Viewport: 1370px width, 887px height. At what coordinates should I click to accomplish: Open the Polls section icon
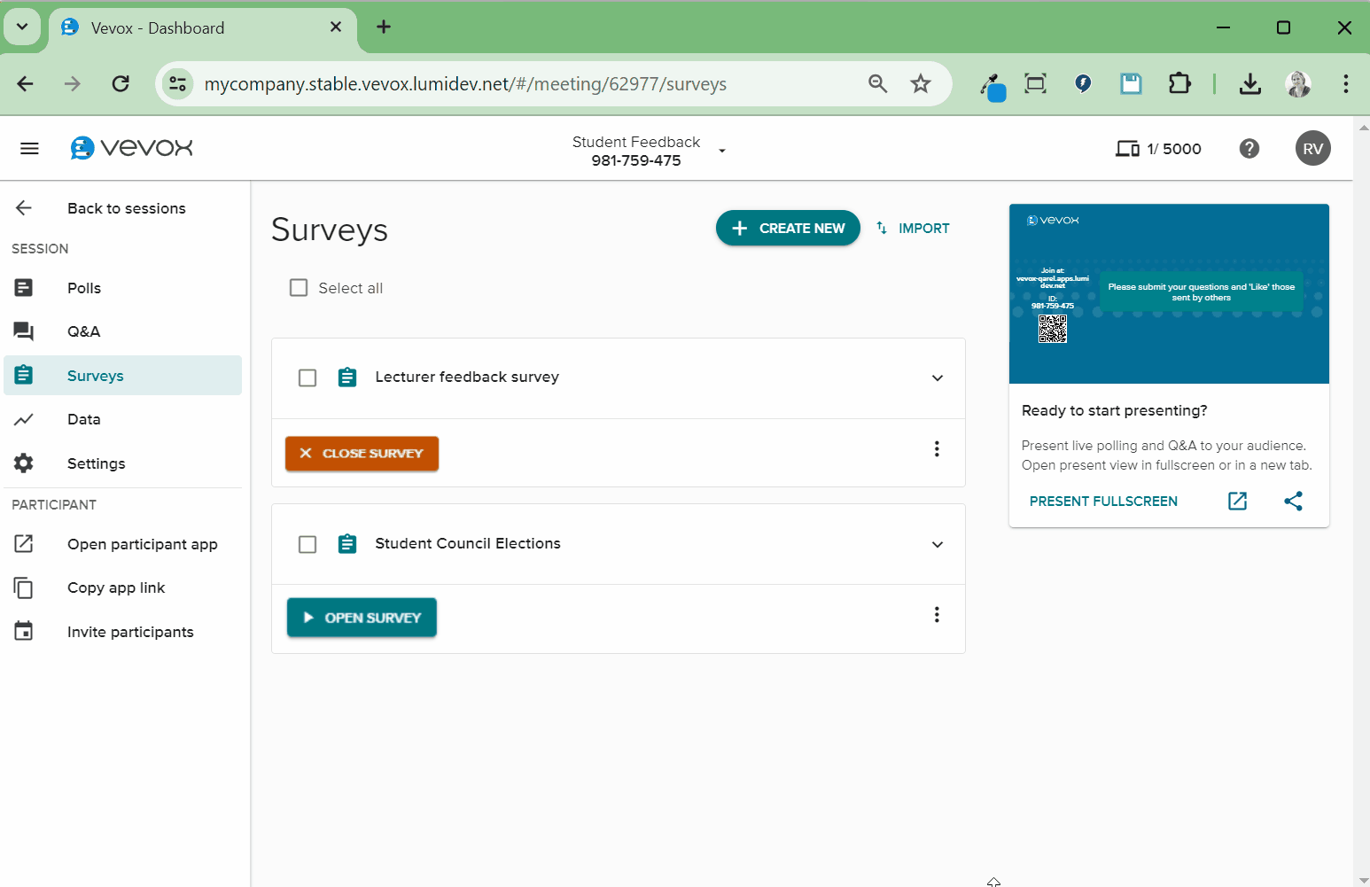click(x=23, y=288)
